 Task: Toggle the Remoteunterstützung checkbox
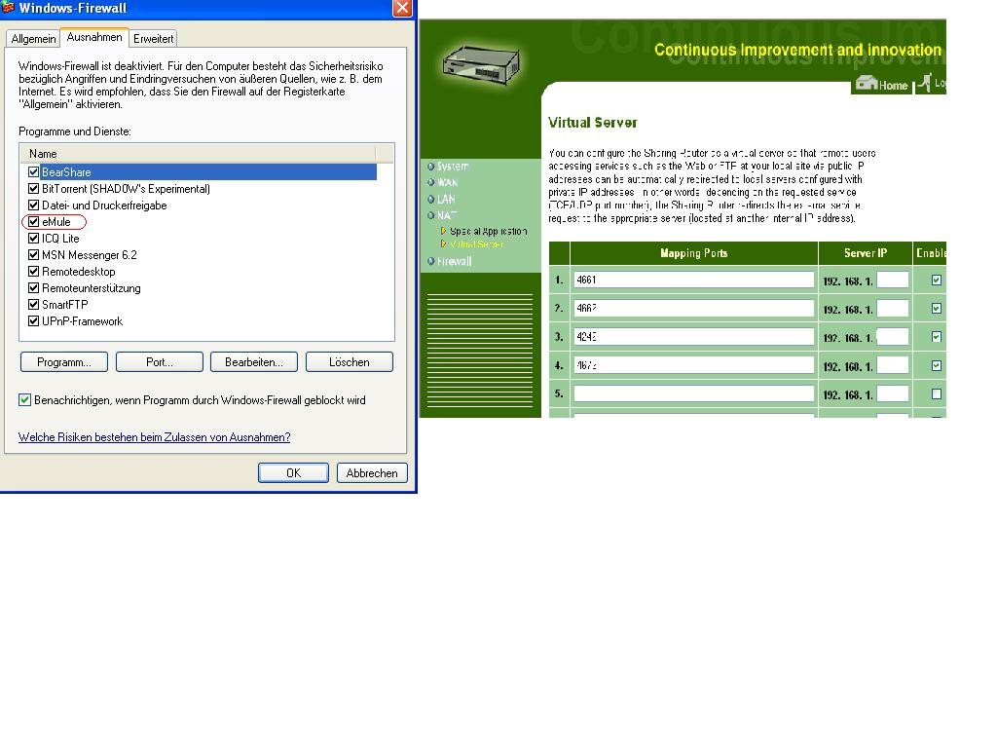pyautogui.click(x=34, y=287)
